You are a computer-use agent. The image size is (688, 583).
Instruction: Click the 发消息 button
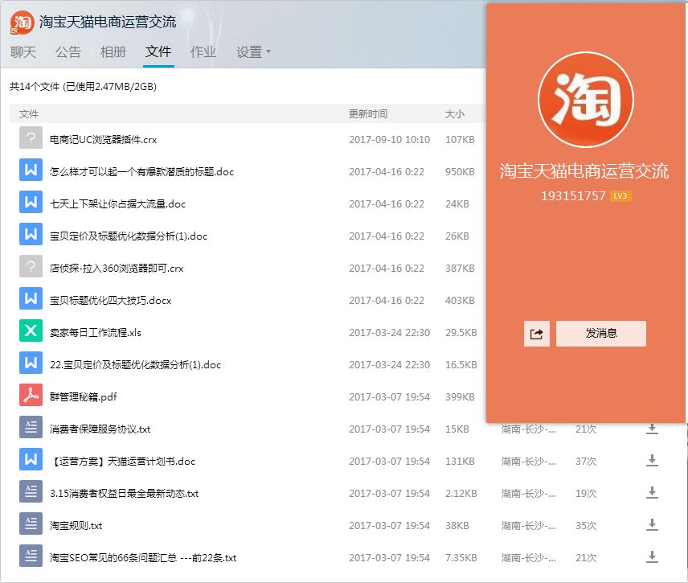coord(601,334)
